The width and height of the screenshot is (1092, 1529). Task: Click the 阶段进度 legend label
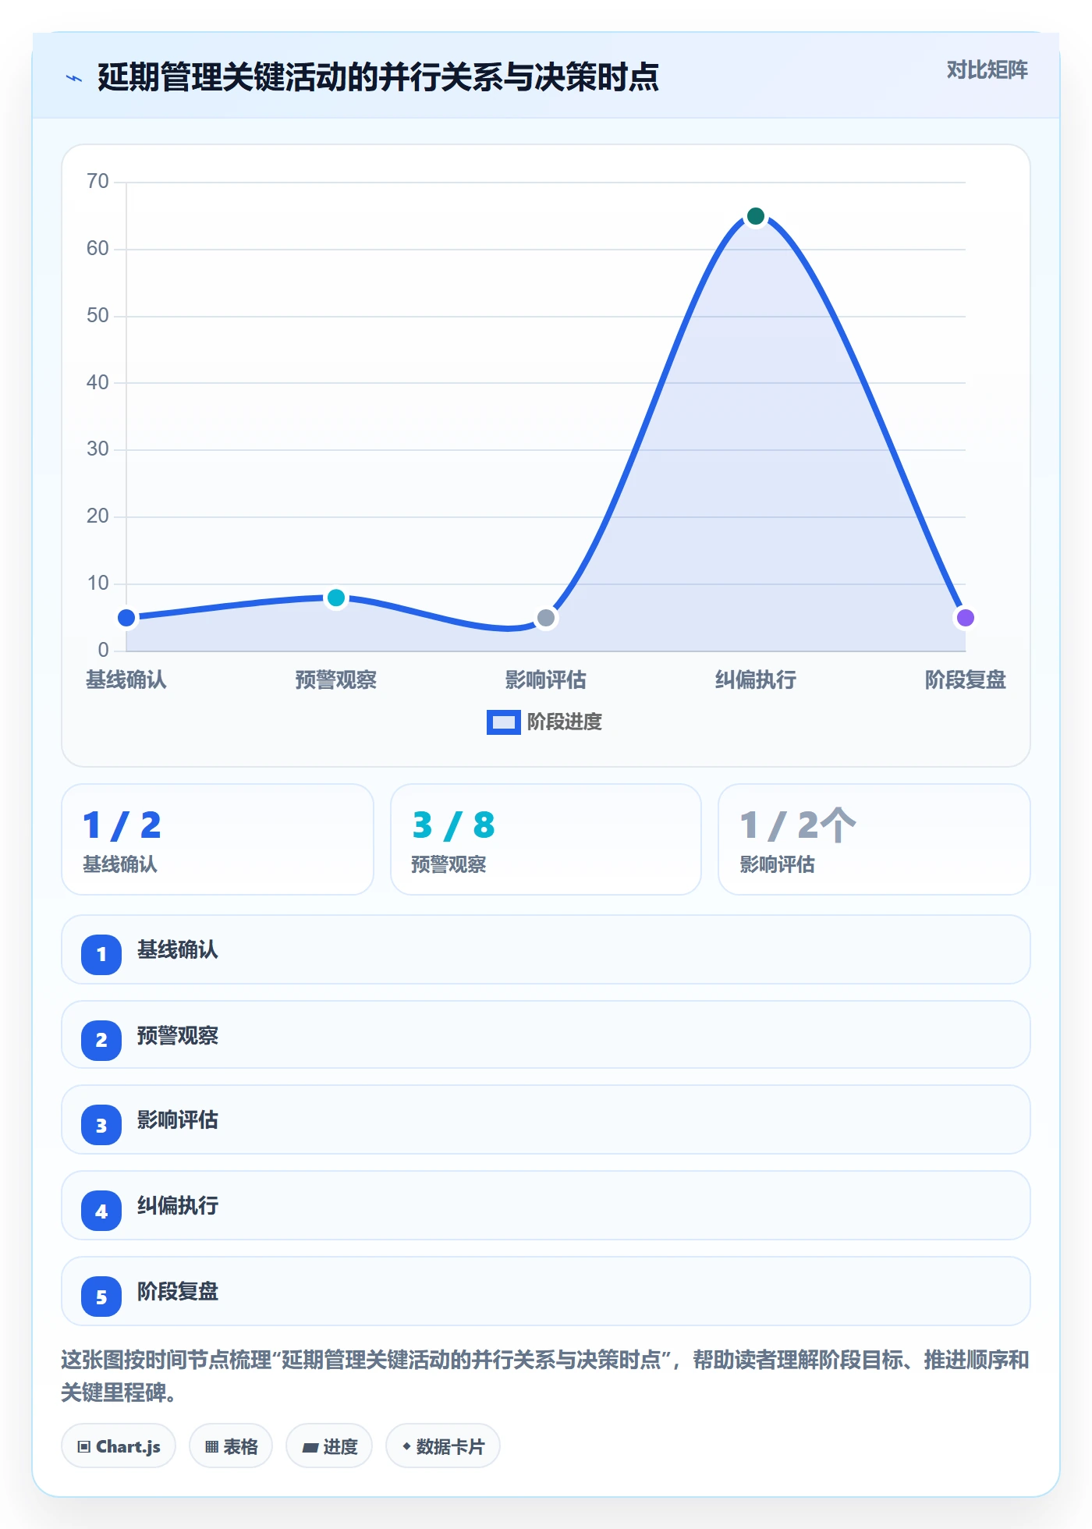[565, 722]
